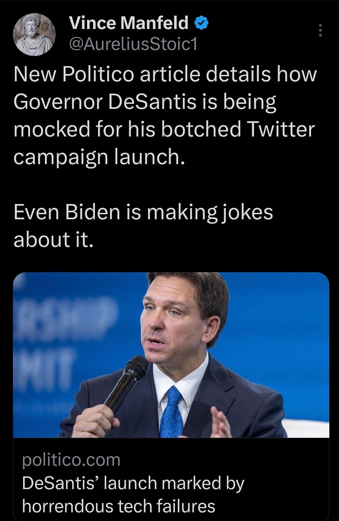
Task: Click the "about it." tweet line
Action: coord(52,241)
